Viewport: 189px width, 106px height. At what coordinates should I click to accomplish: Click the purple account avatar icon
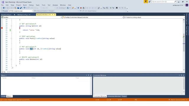click(187, 5)
